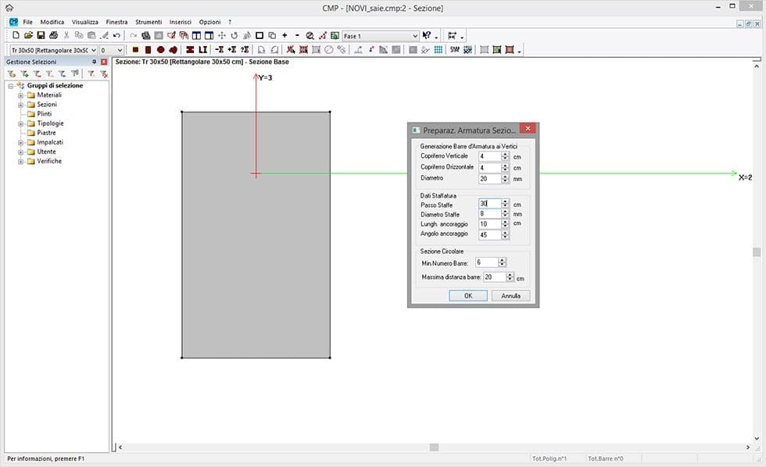Click the Save (floppy disk) toolbar icon

click(41, 36)
